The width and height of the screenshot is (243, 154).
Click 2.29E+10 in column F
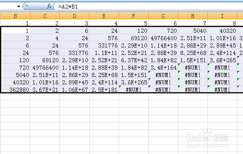(x=133, y=45)
